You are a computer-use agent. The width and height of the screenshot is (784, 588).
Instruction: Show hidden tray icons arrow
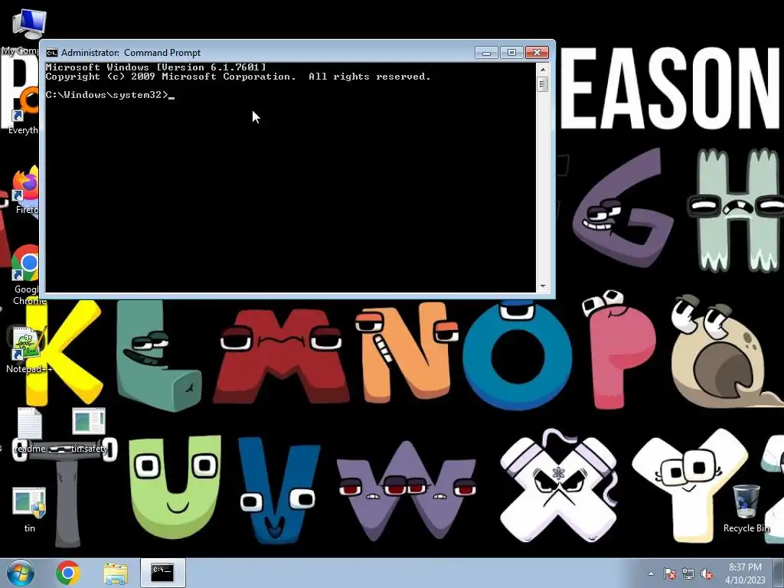651,573
